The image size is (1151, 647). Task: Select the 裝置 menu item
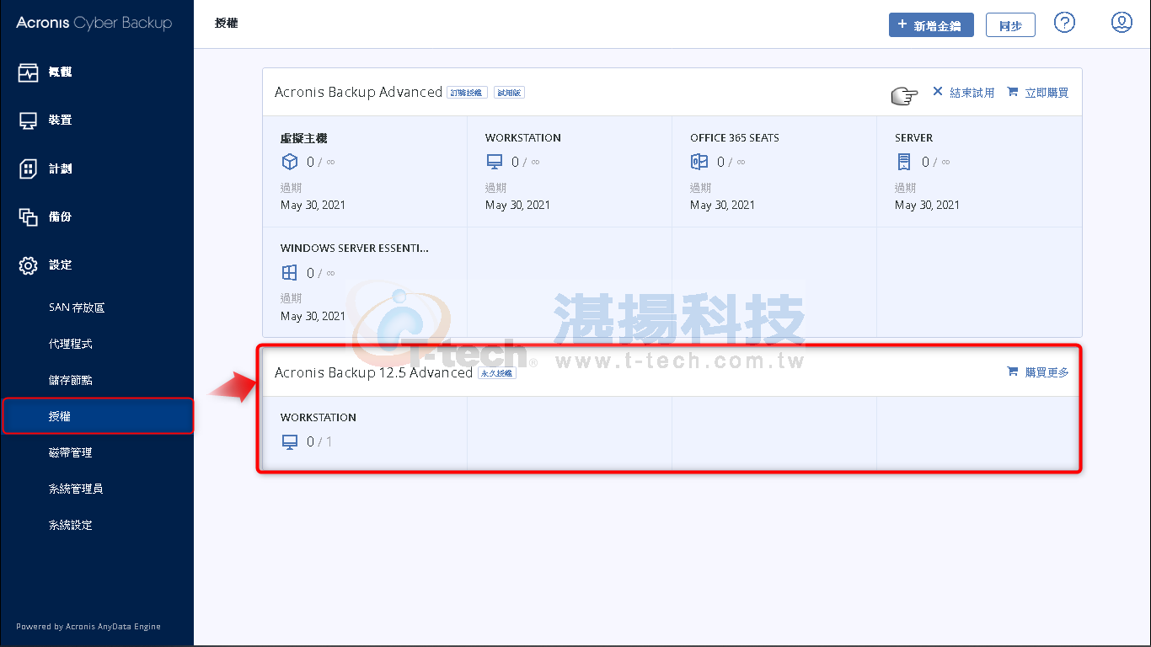pos(60,120)
